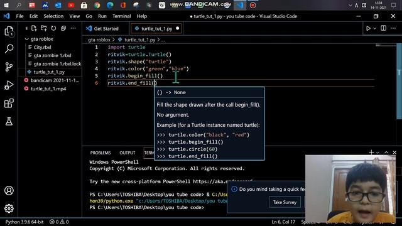Open the Selection menu

tap(53, 16)
